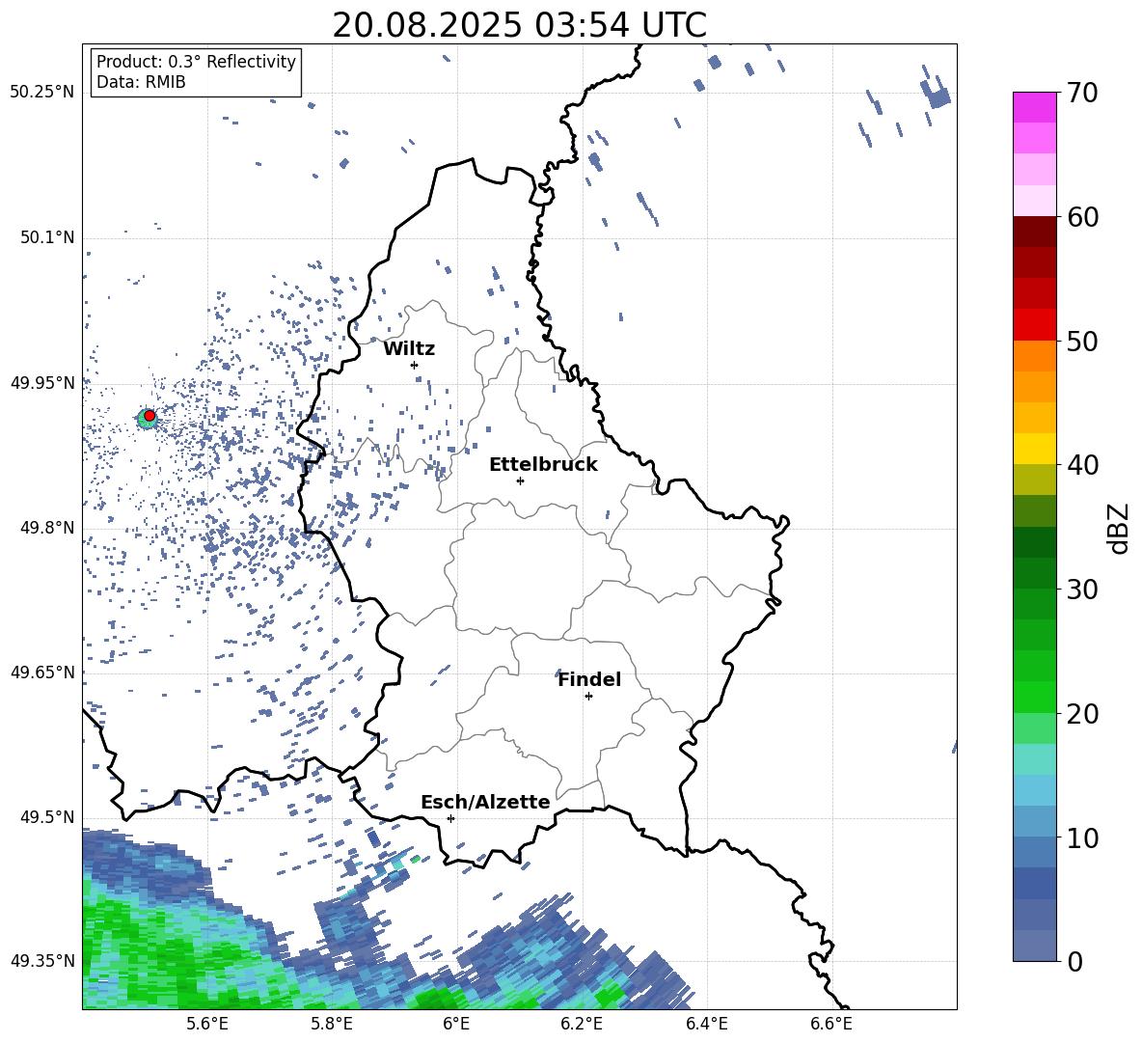Click the Findel station cross marker
This screenshot has width=1142, height=1043.
tap(588, 697)
